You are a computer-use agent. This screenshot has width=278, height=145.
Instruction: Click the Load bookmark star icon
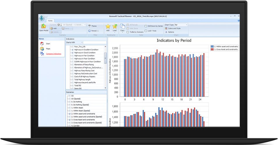[x=115, y=26]
